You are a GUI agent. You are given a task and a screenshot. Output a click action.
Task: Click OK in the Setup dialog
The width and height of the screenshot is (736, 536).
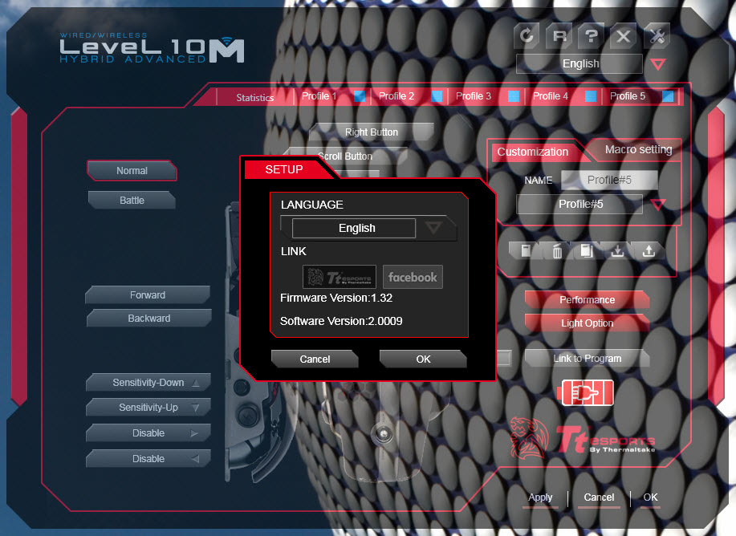click(x=423, y=359)
